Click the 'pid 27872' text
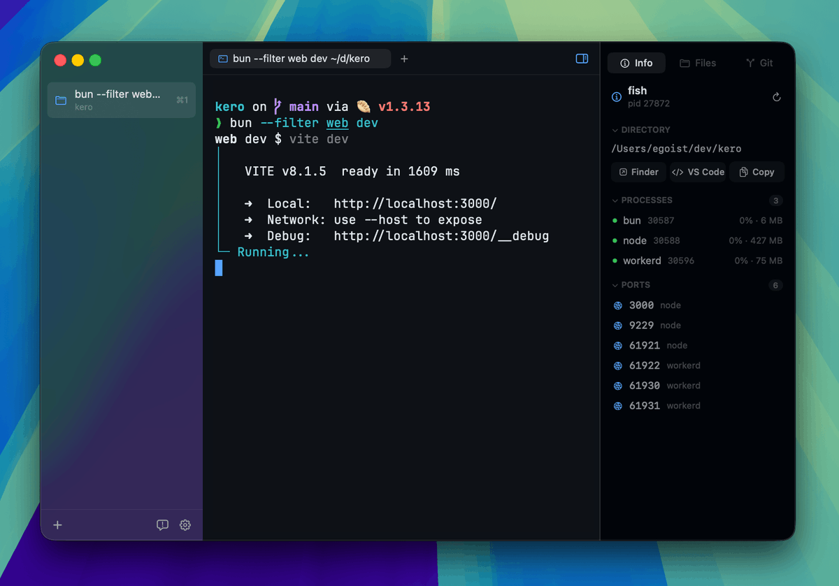Image resolution: width=839 pixels, height=586 pixels. click(x=649, y=104)
